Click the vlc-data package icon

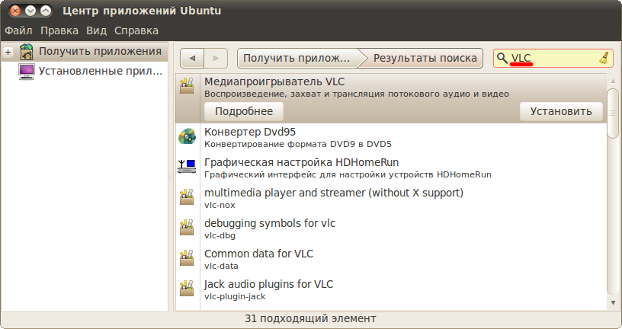tap(187, 257)
